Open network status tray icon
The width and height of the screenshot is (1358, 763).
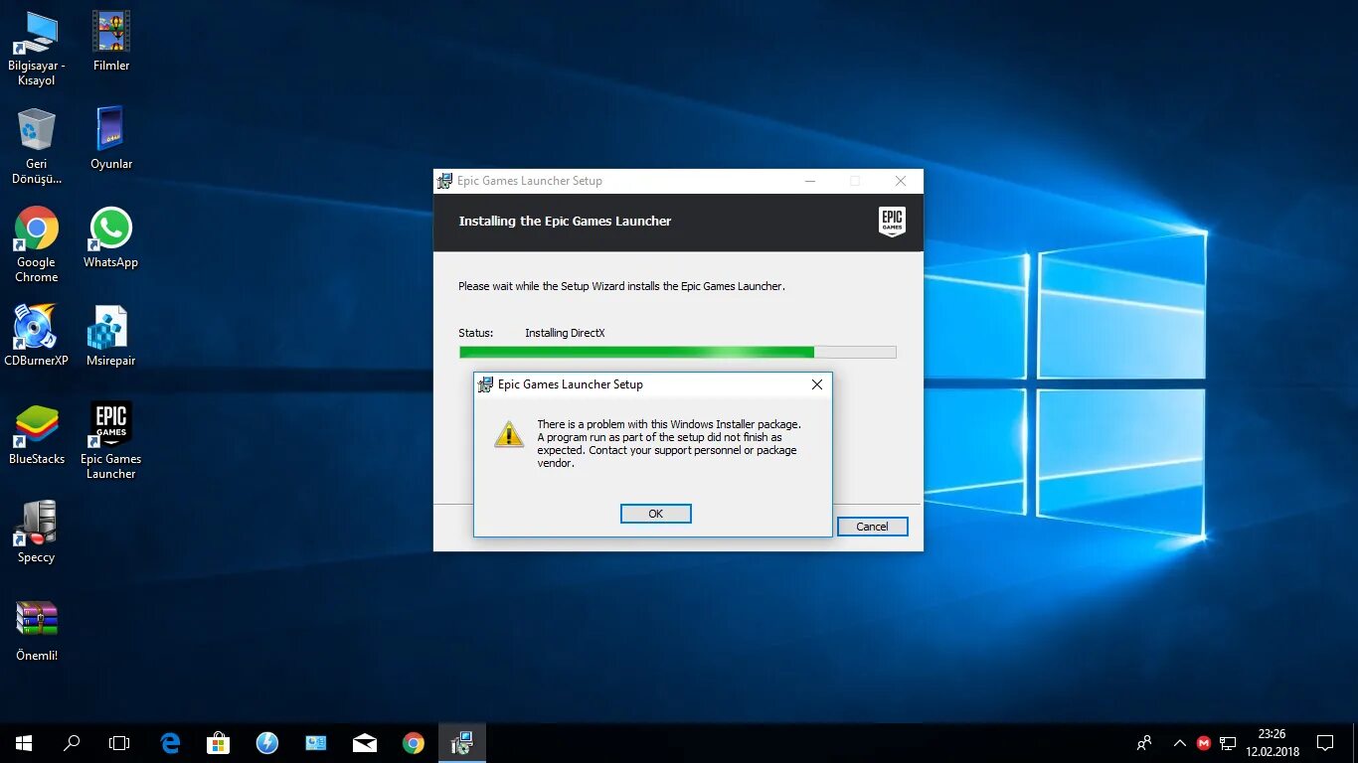tap(1228, 743)
